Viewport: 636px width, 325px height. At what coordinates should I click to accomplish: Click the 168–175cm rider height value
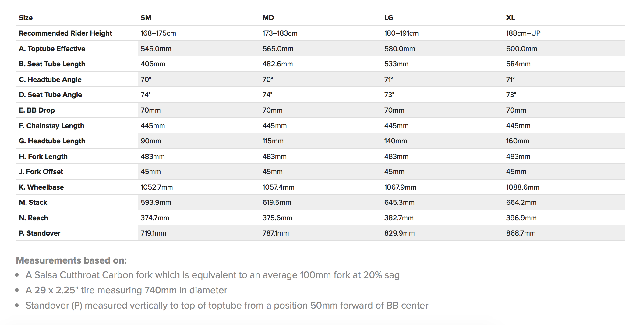pos(158,33)
